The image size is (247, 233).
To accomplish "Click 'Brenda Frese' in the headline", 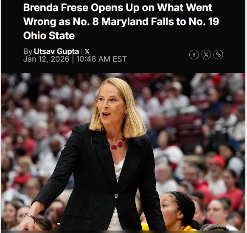I will pyautogui.click(x=56, y=7).
